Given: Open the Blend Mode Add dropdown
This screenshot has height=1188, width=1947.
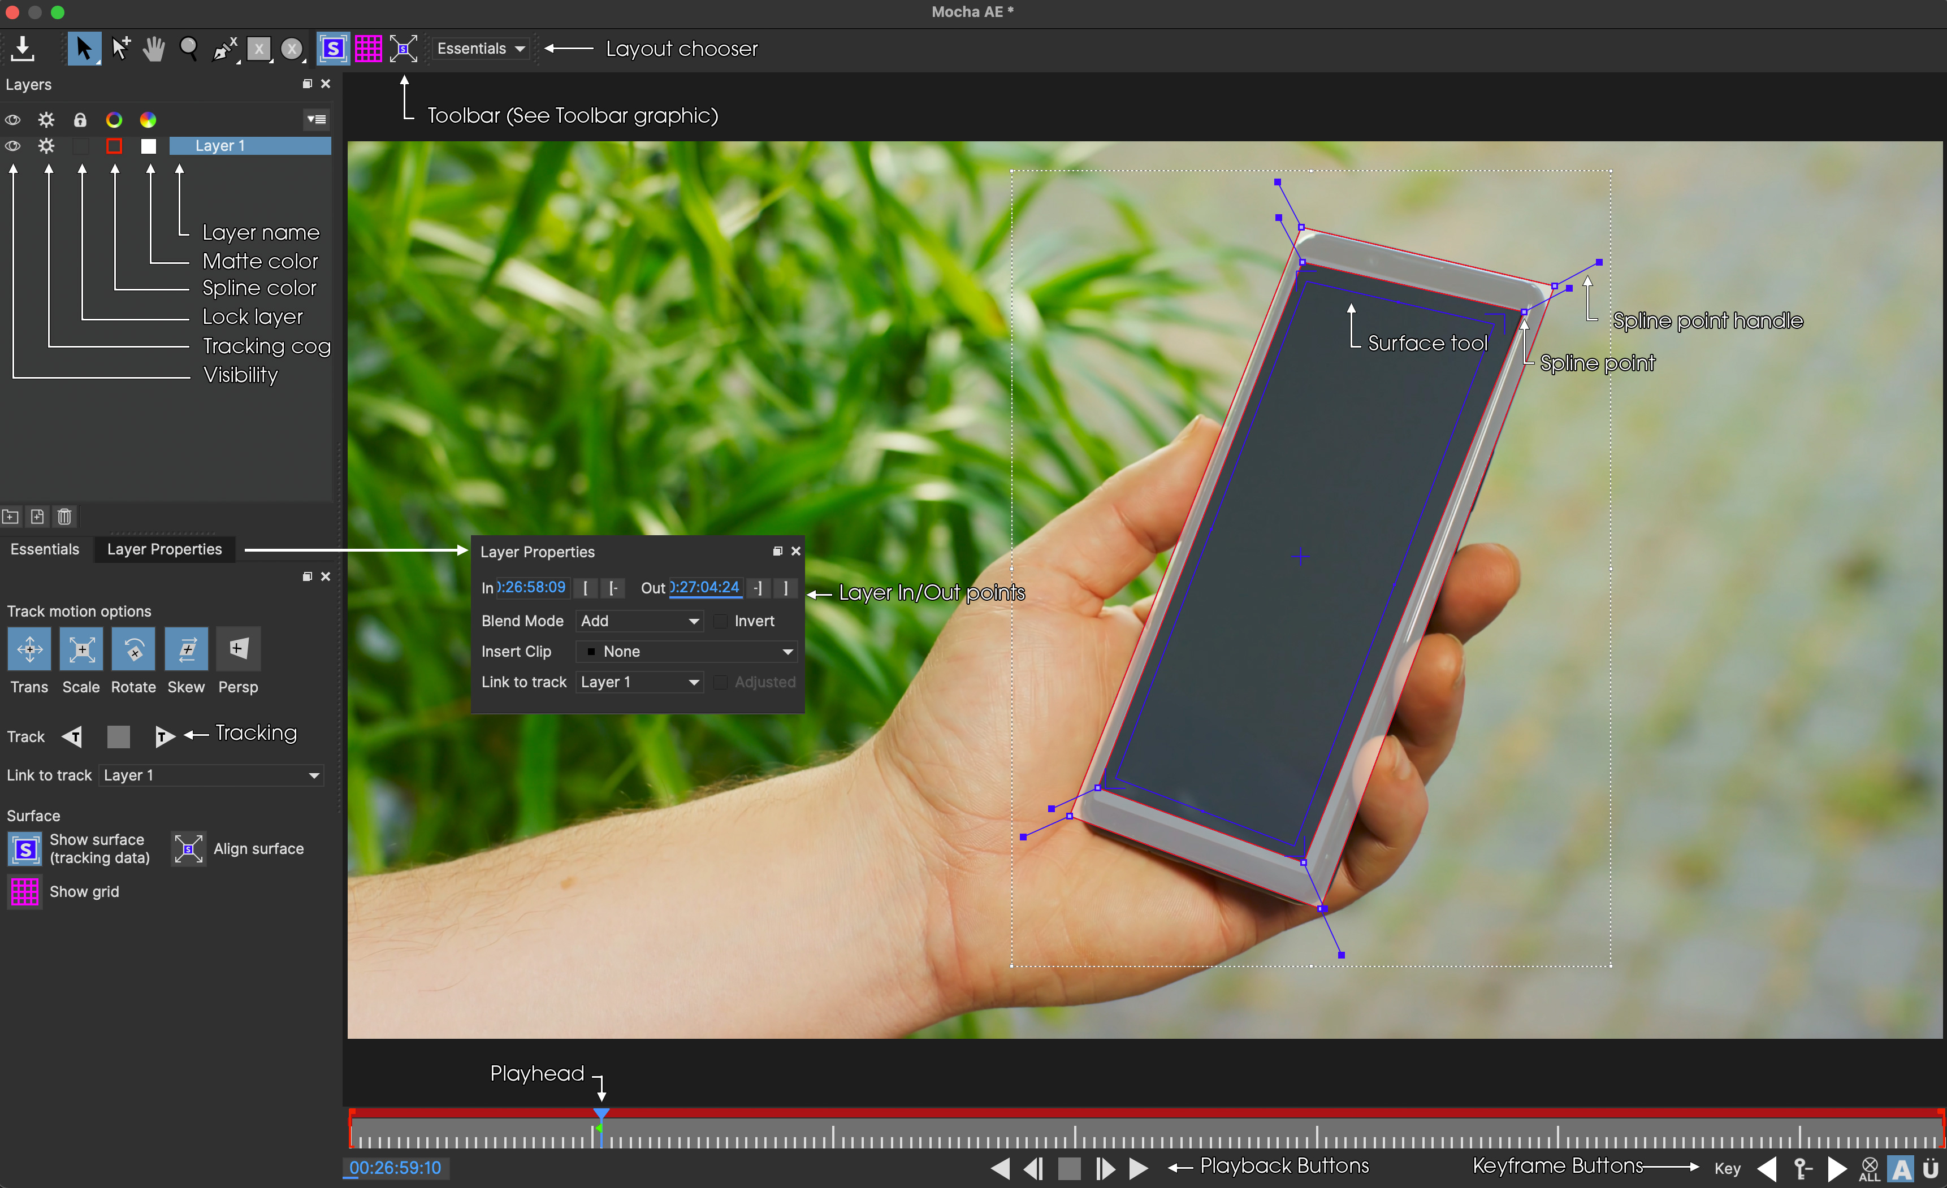Looking at the screenshot, I should pos(639,621).
